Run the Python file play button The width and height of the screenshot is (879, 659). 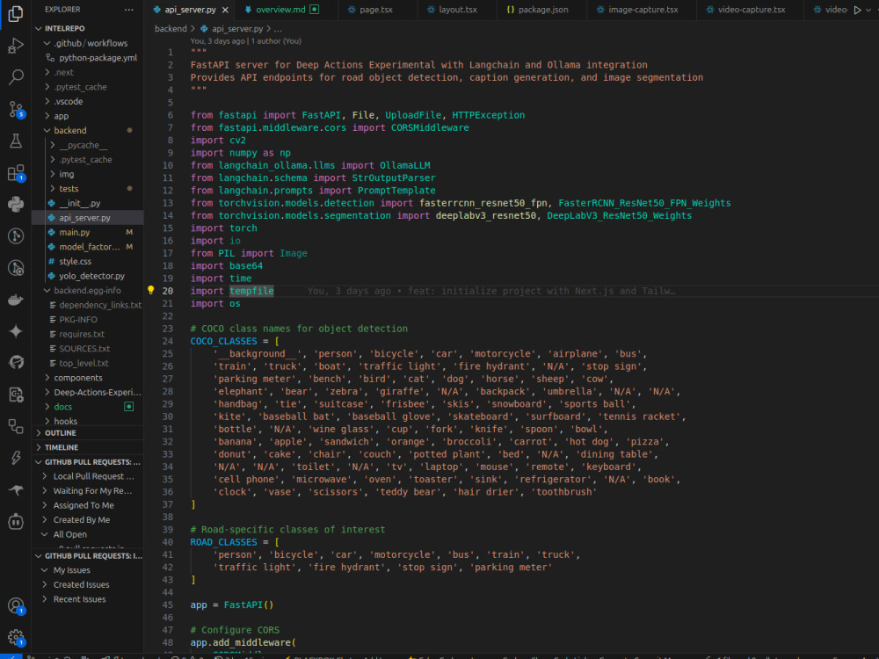point(857,10)
